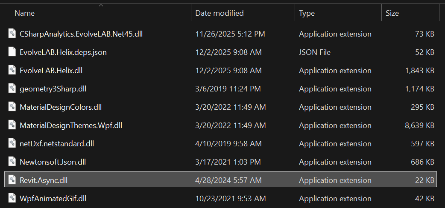This screenshot has height=208, width=445.
Task: Click the sort arrow above Name column
Action: click(101, 6)
